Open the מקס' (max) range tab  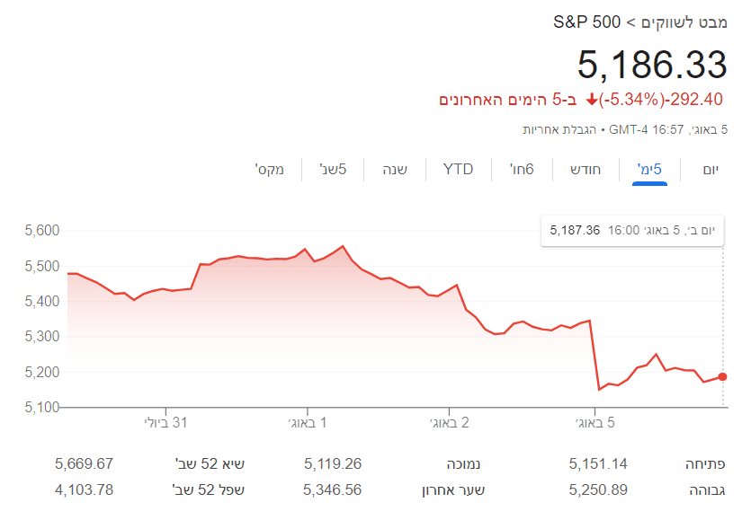[270, 169]
